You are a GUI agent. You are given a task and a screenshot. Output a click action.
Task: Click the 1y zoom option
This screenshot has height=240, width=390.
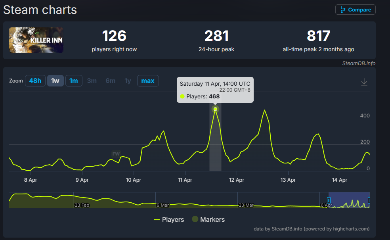128,81
